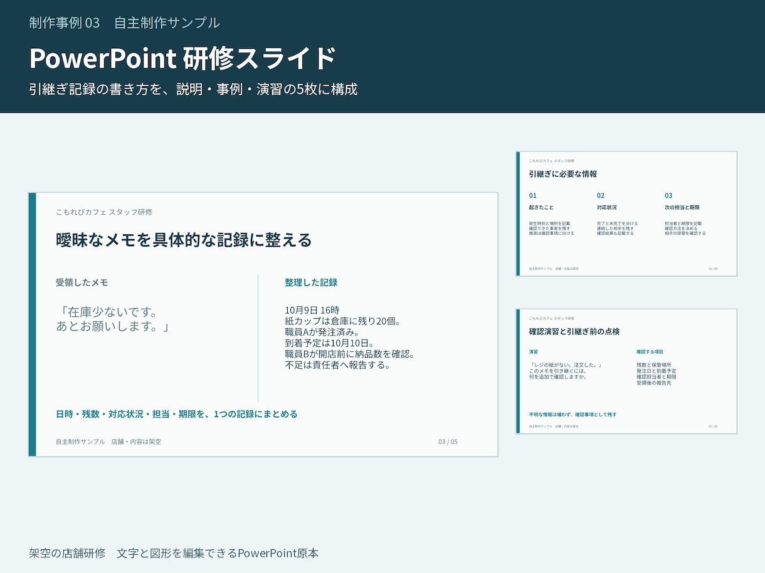The height and width of the screenshot is (573, 765).
Task: Click the line '10月9日 16時'
Action: click(x=312, y=310)
